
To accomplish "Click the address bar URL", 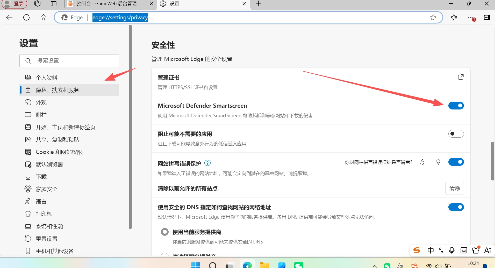I will point(120,17).
